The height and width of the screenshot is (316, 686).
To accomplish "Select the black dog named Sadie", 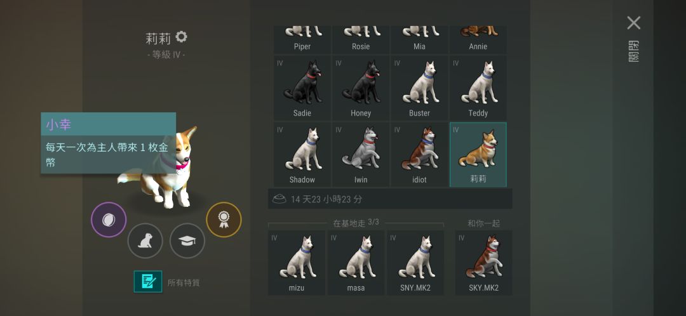I will pyautogui.click(x=302, y=88).
